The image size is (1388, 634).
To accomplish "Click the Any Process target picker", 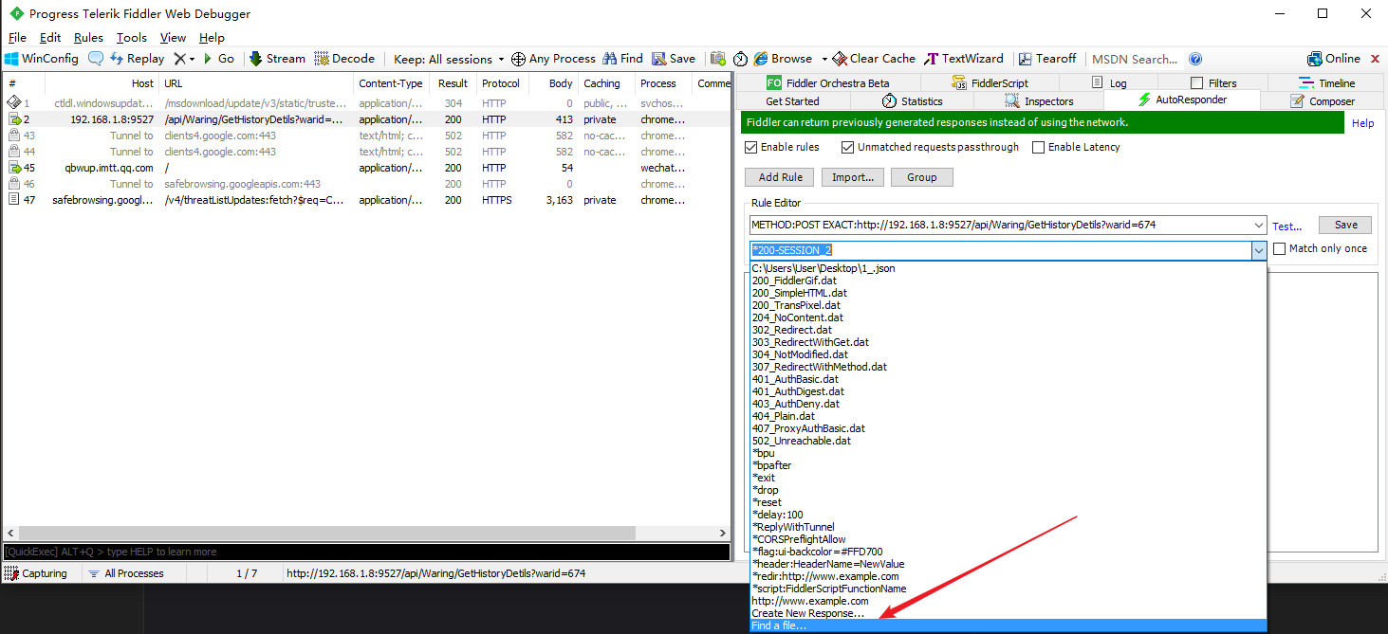I will pos(553,59).
